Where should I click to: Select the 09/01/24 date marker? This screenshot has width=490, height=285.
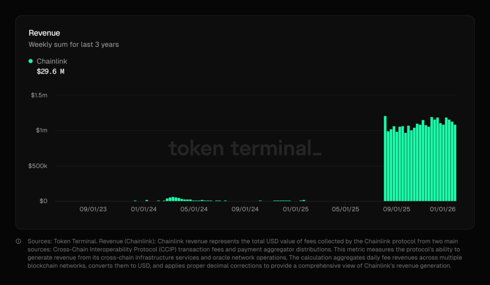coord(245,209)
